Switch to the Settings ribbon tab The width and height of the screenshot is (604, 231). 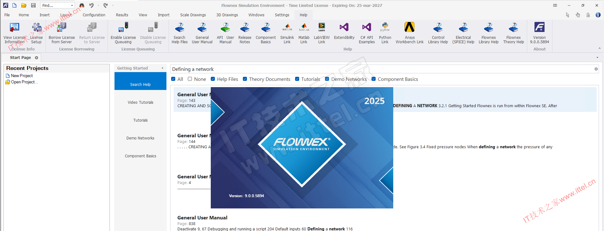click(x=282, y=15)
